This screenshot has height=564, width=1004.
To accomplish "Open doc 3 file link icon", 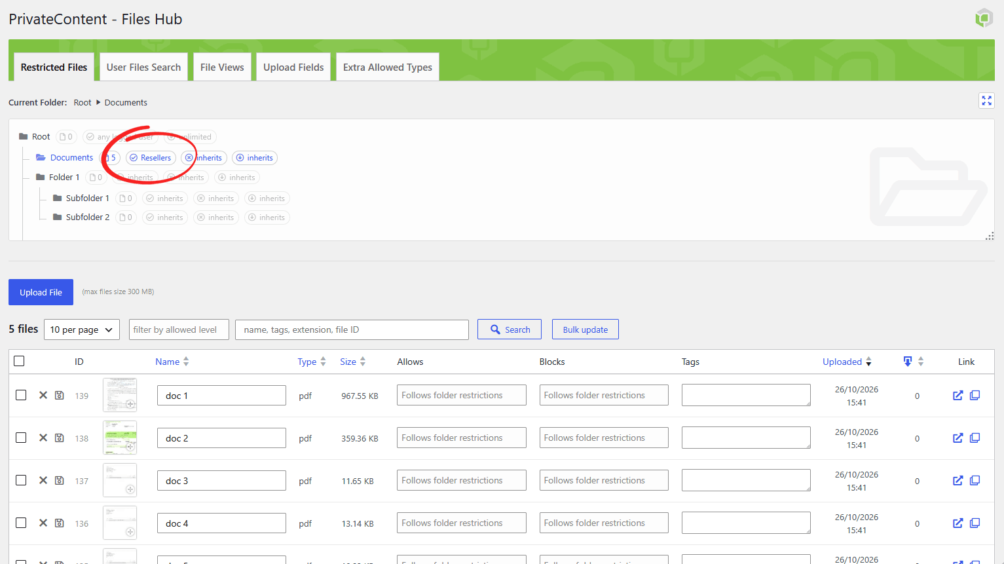I will [x=958, y=480].
